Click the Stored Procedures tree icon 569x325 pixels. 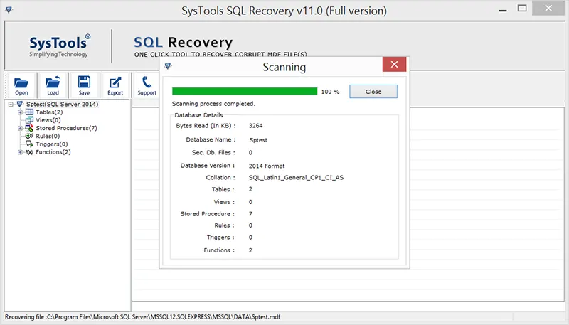29,128
